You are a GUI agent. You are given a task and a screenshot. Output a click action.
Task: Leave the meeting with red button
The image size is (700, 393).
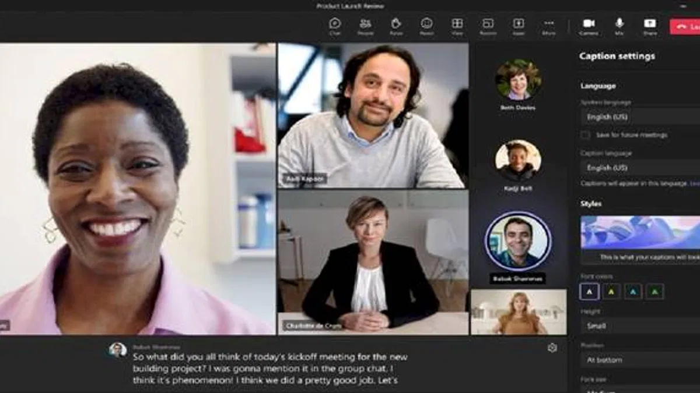coord(685,27)
